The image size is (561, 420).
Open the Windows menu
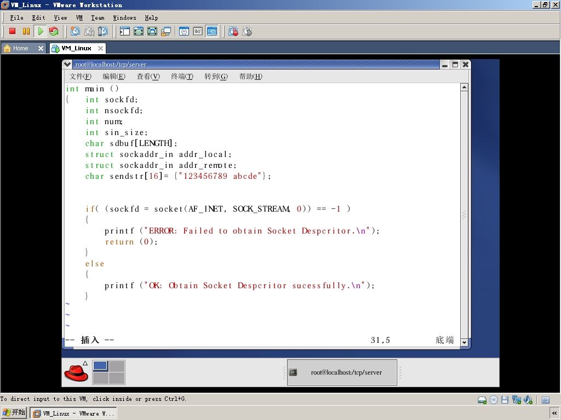[x=124, y=17]
